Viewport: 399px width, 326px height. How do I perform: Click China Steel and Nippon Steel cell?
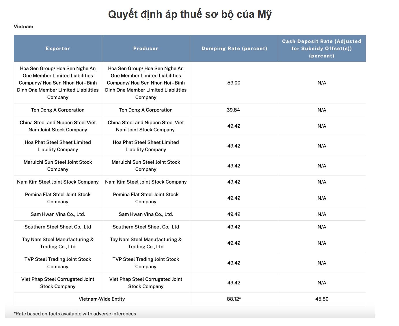(x=57, y=126)
